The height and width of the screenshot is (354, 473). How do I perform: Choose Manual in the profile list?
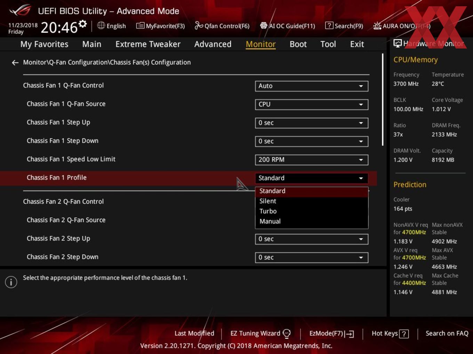pyautogui.click(x=312, y=221)
